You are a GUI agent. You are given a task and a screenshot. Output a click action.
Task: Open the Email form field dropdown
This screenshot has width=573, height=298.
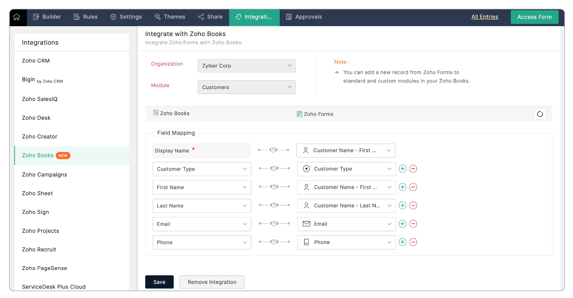pos(347,224)
